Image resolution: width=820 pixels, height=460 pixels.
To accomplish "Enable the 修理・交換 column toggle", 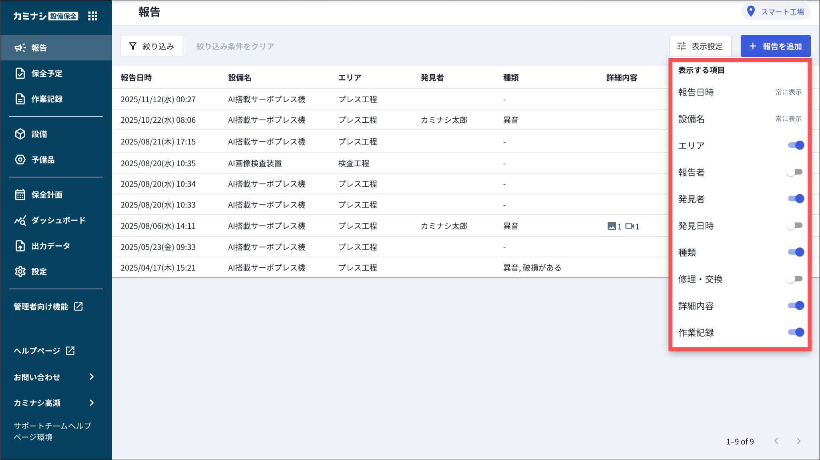I will pos(795,279).
